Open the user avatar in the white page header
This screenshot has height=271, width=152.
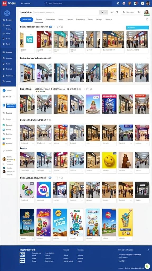pos(146,12)
